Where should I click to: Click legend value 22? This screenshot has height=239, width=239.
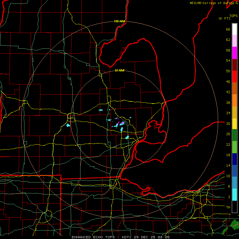228,145
